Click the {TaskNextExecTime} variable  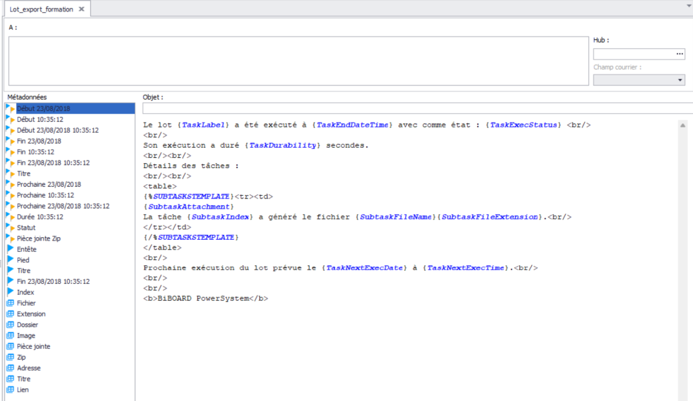(x=466, y=268)
